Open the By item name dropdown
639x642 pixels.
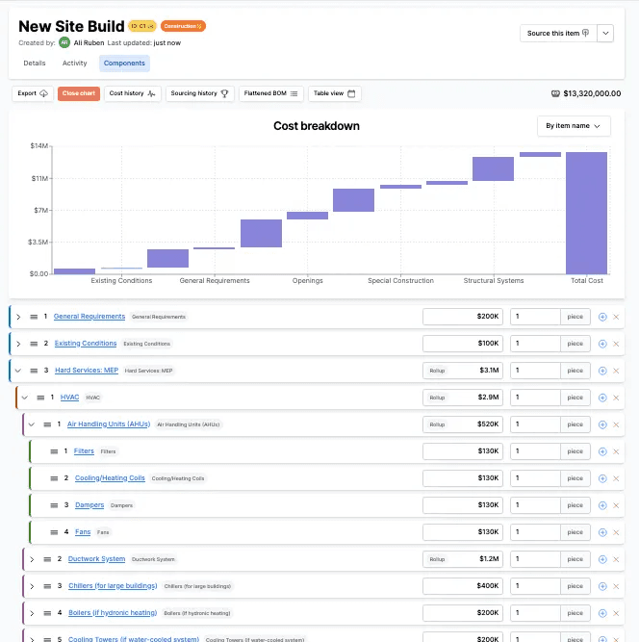pos(574,126)
